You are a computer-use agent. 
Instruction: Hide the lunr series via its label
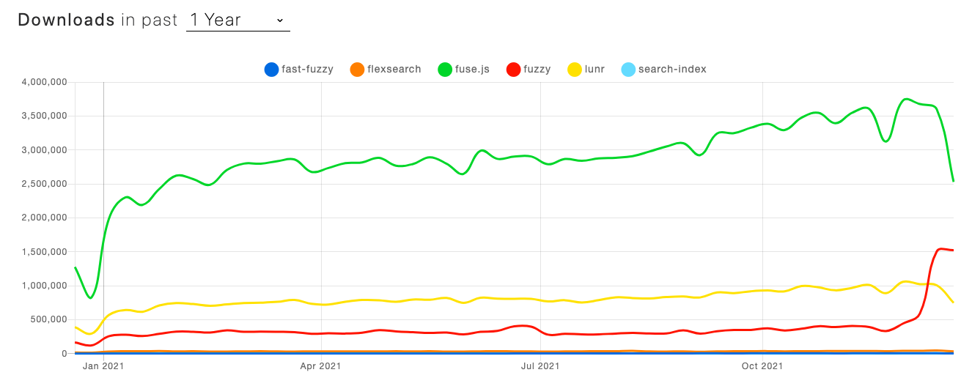tap(596, 70)
